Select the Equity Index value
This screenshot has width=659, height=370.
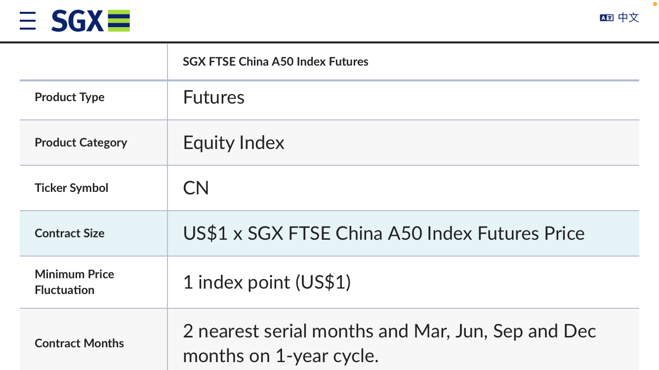click(x=234, y=143)
